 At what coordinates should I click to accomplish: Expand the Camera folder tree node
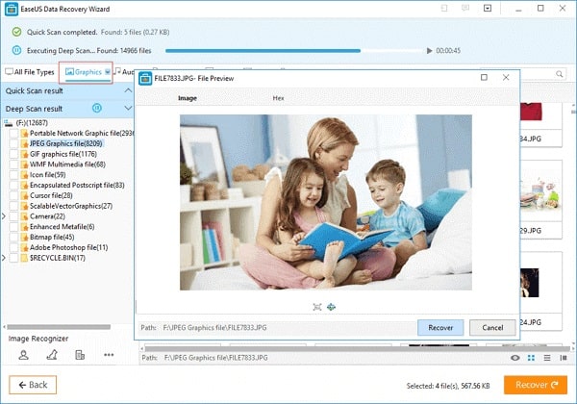(x=5, y=216)
